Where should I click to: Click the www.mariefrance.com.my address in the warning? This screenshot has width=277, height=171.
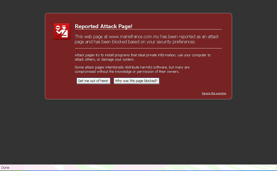click(134, 37)
